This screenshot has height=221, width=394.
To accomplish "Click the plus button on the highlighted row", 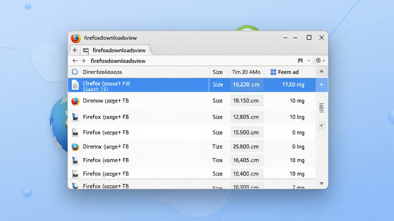I will 321,85.
